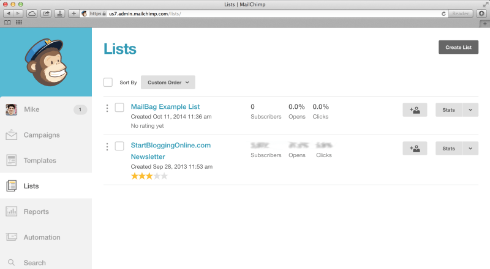Open the Downloads button
The width and height of the screenshot is (490, 269).
click(481, 13)
